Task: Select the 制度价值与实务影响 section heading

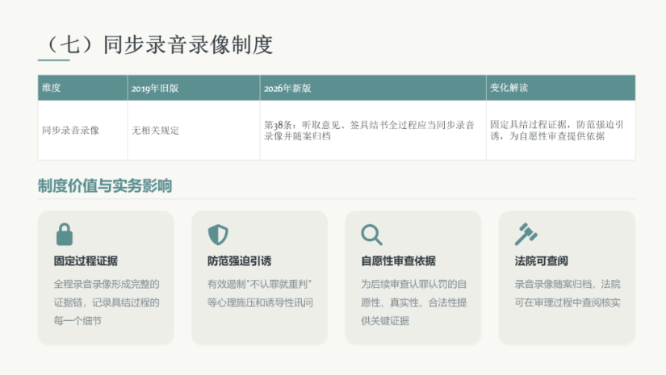Action: pyautogui.click(x=105, y=185)
